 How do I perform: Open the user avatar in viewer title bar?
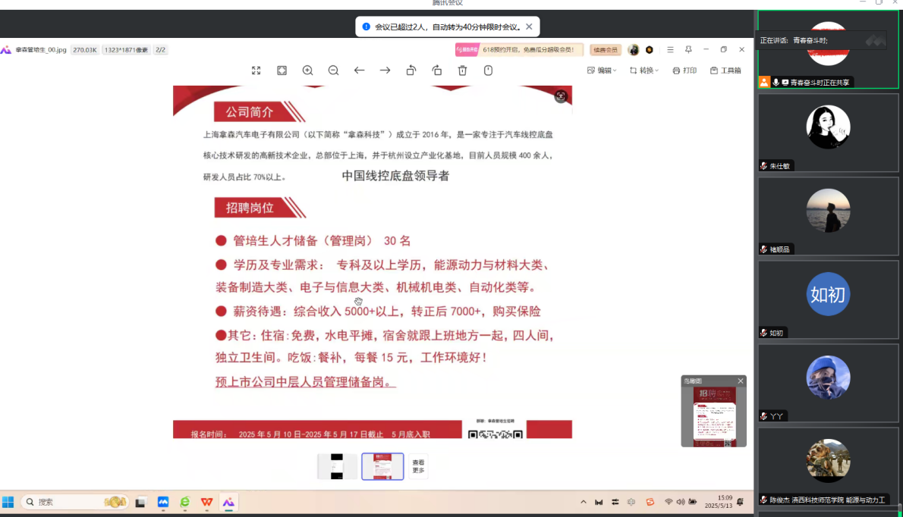tap(634, 50)
